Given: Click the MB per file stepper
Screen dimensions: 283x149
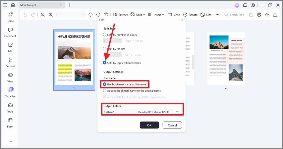Looking at the screenshot, I should click(x=112, y=55).
